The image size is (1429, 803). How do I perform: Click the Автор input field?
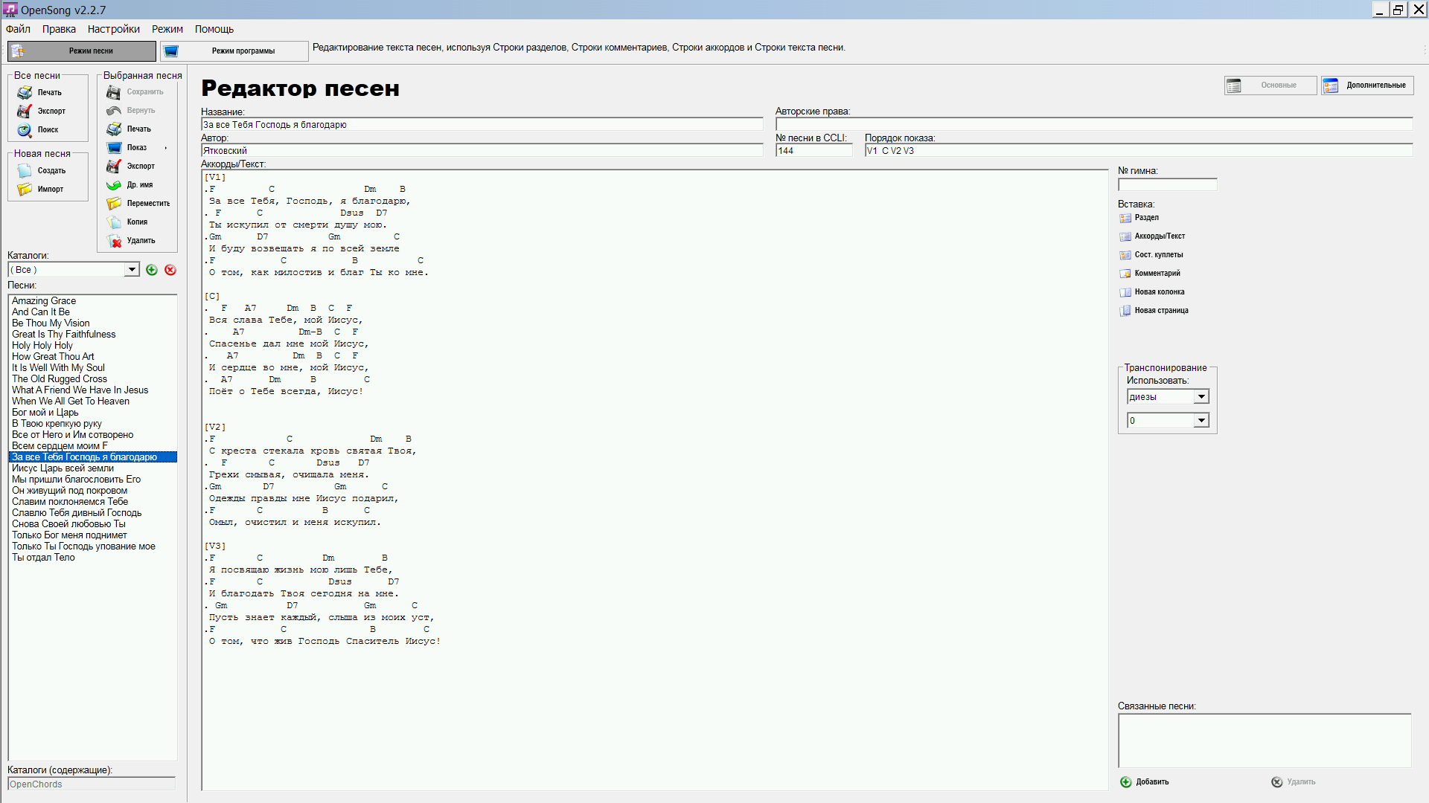[482, 151]
